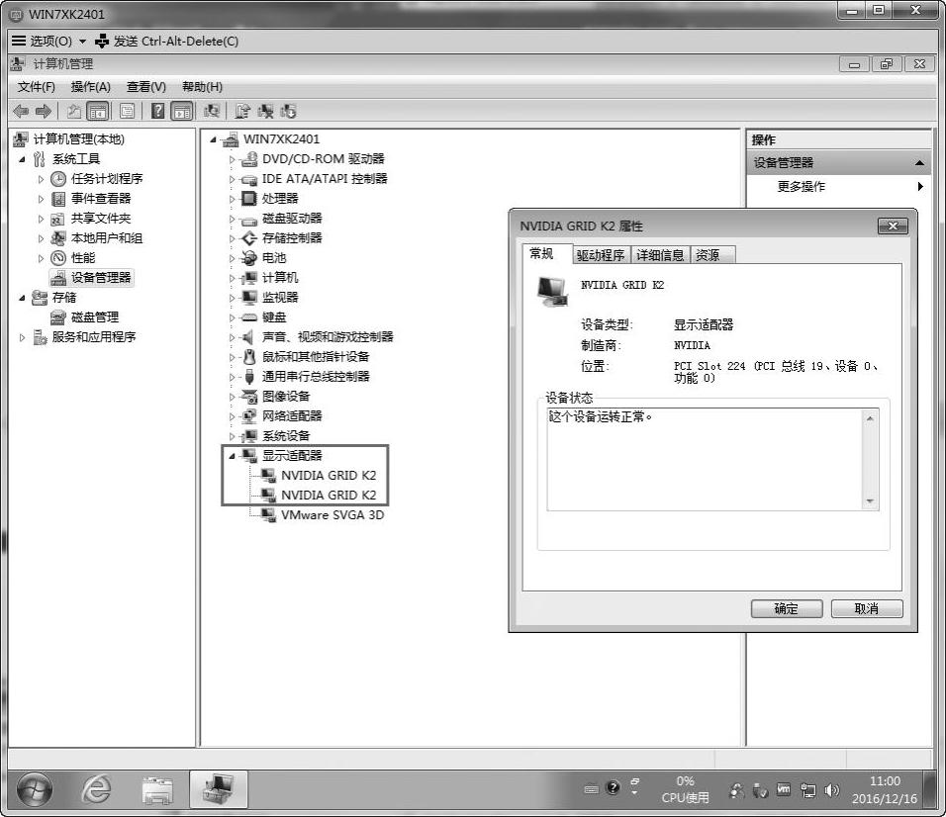946x817 pixels.
Task: Select the 图像设备 category
Action: [x=286, y=397]
